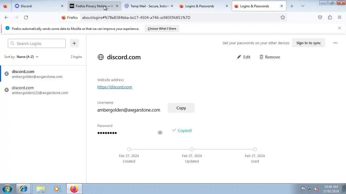The image size is (346, 194).
Task: Bookmark this page with star icon
Action: pyautogui.click(x=283, y=17)
